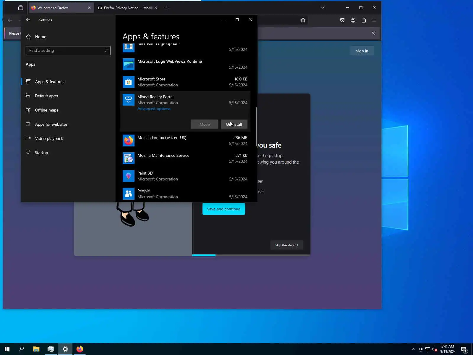Select Microsoft Edge WebView2 Runtime entry

(x=185, y=64)
